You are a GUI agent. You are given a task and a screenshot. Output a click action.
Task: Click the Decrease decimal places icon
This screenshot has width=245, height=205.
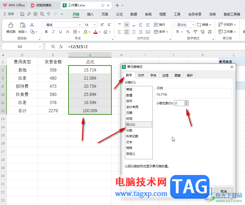click(210, 32)
